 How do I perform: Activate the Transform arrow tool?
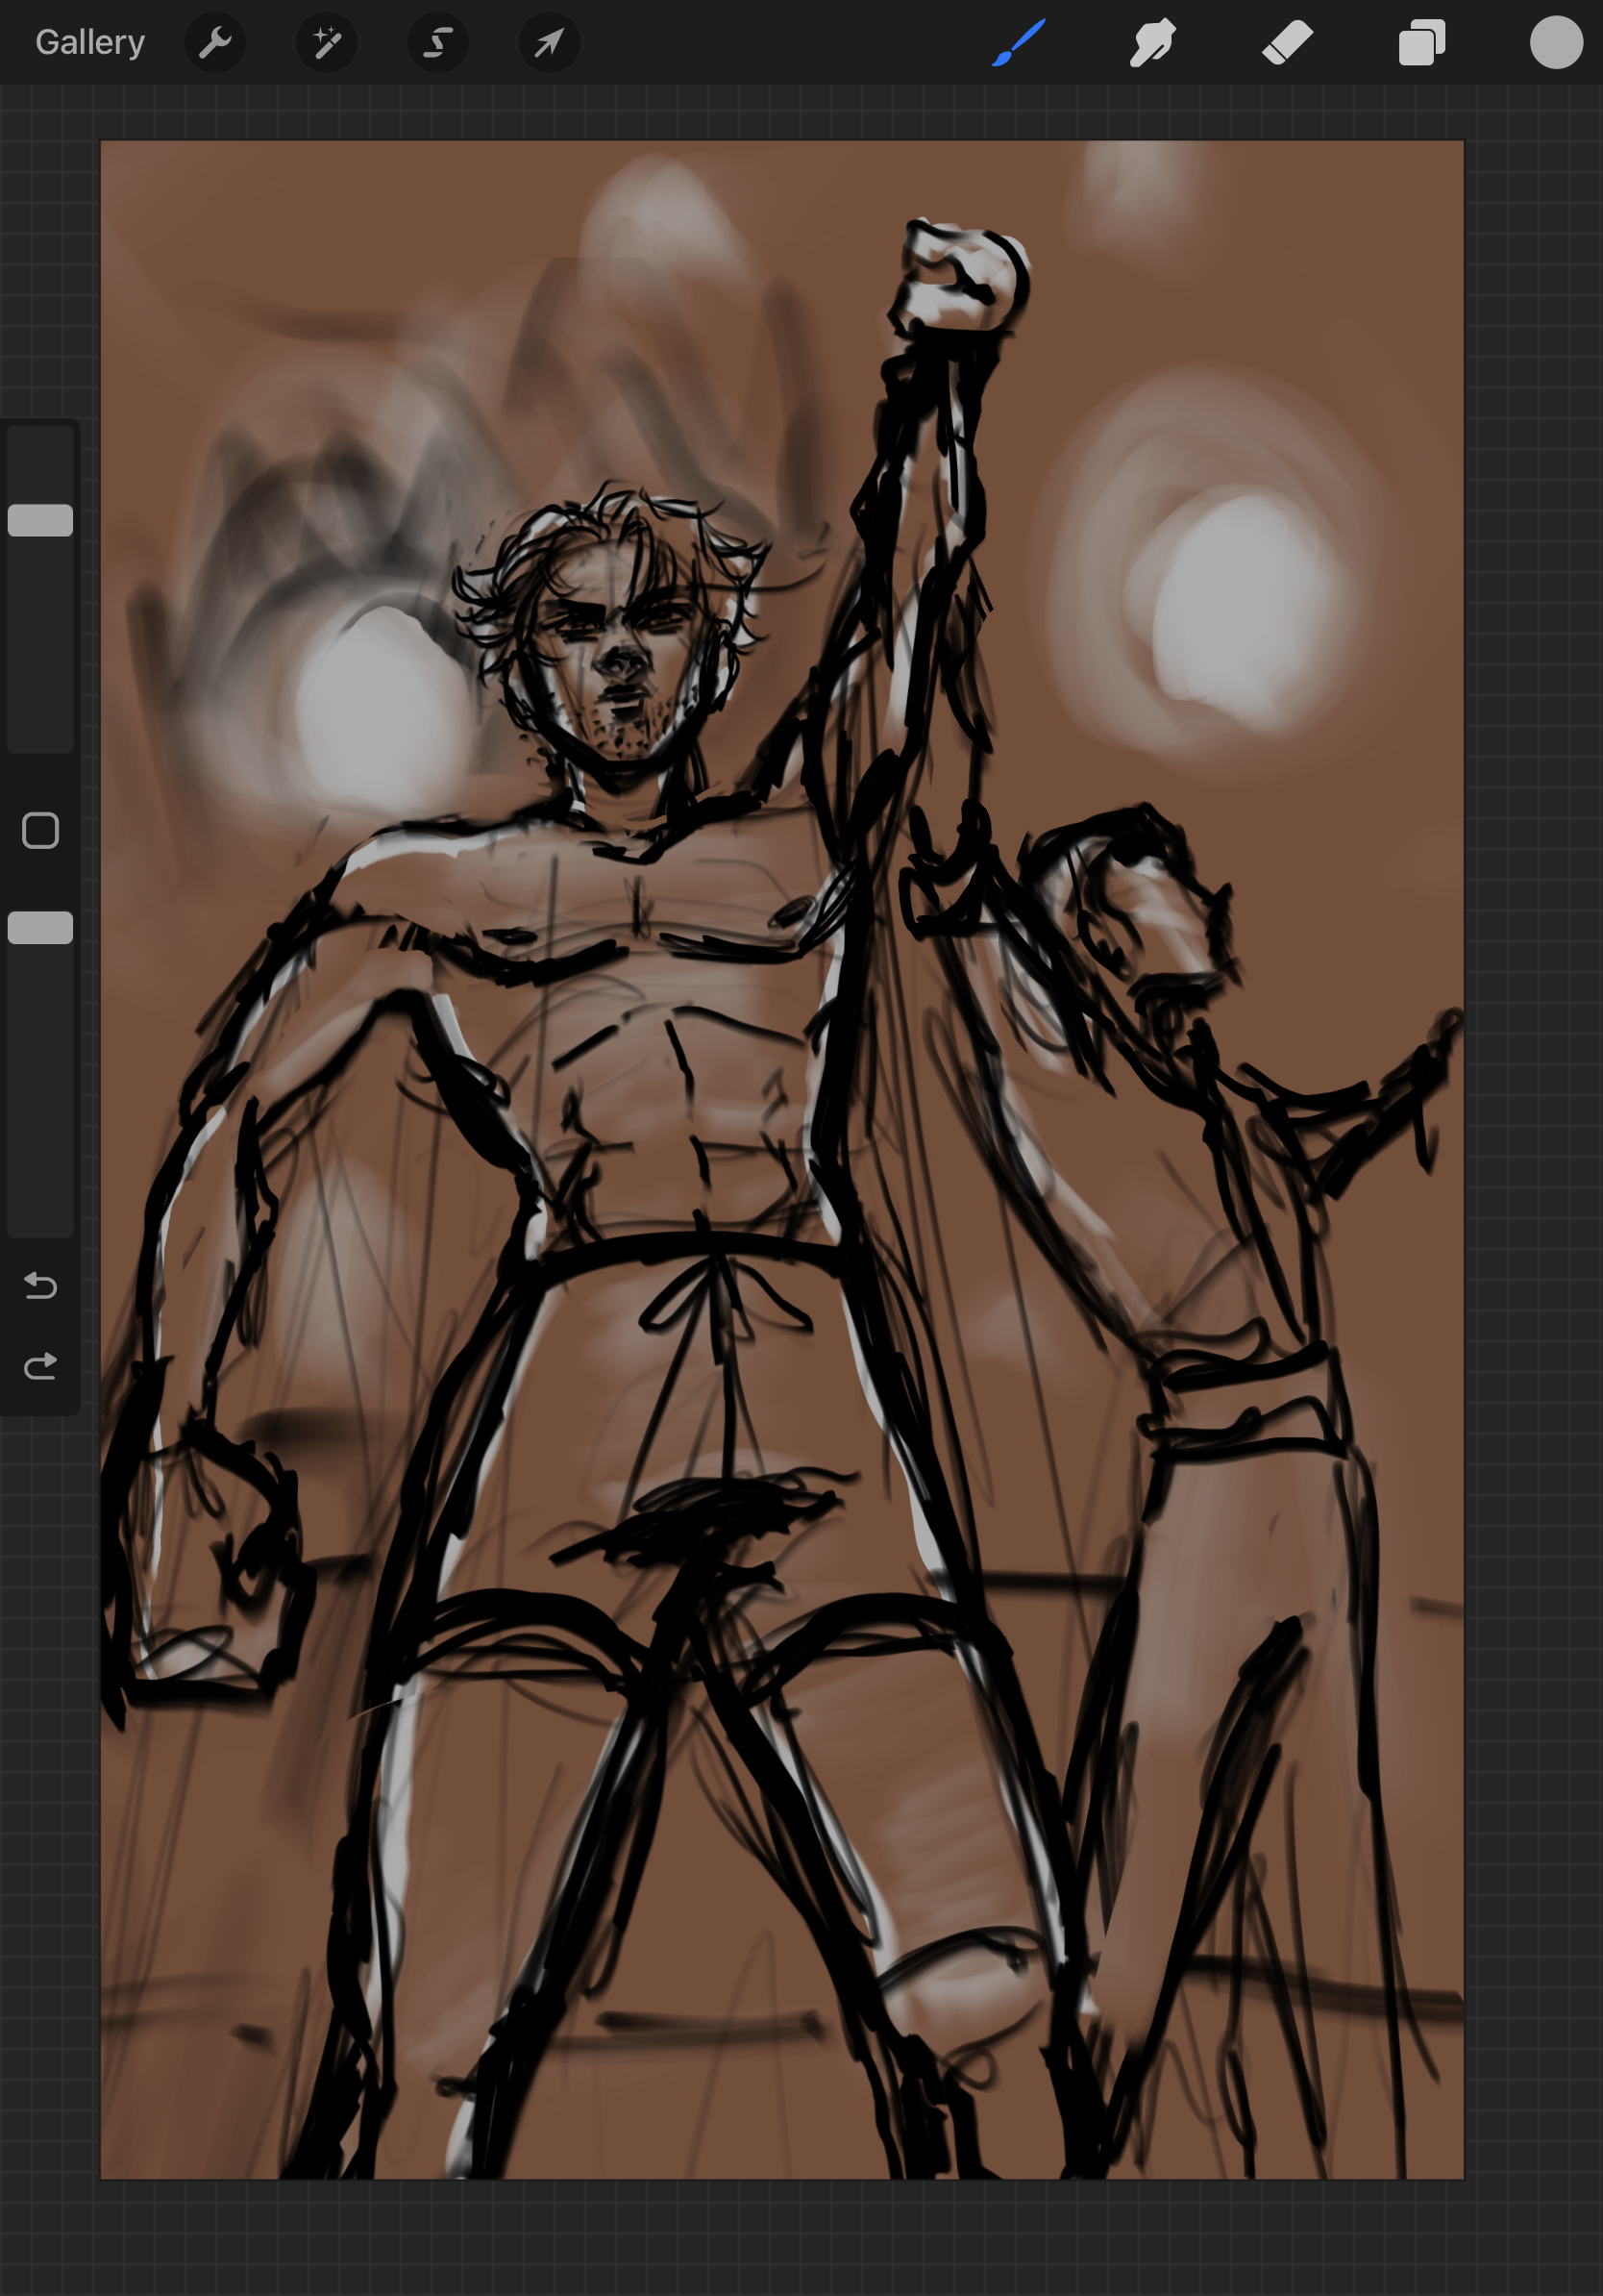(549, 42)
